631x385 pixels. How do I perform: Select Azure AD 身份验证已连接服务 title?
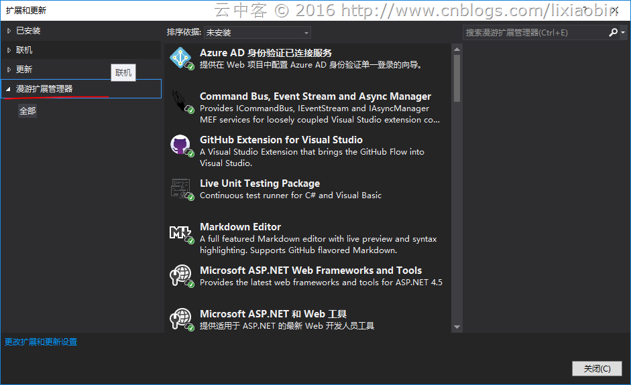pos(266,53)
